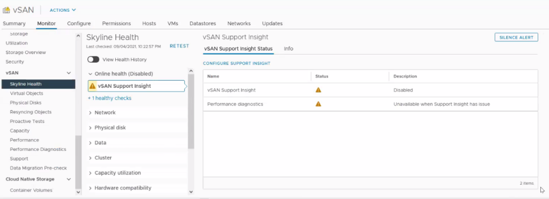Click the sidebar scroll up arrow
The width and height of the screenshot is (549, 199).
78,36
